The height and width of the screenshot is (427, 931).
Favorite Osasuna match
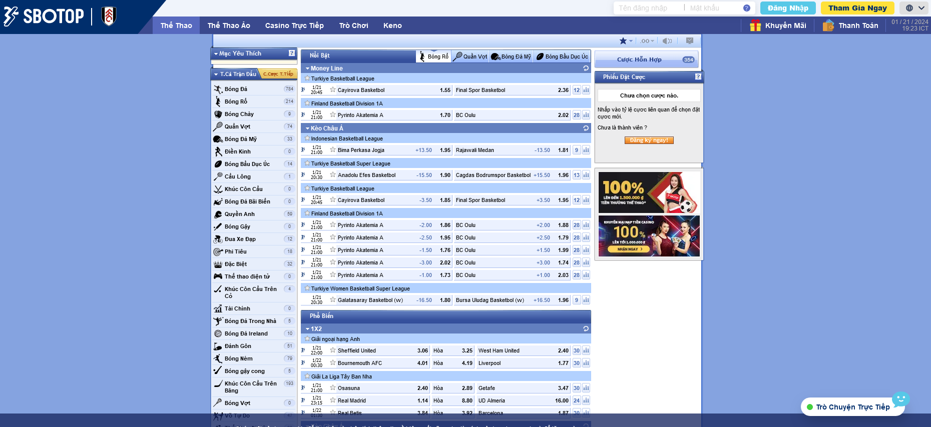pos(333,387)
